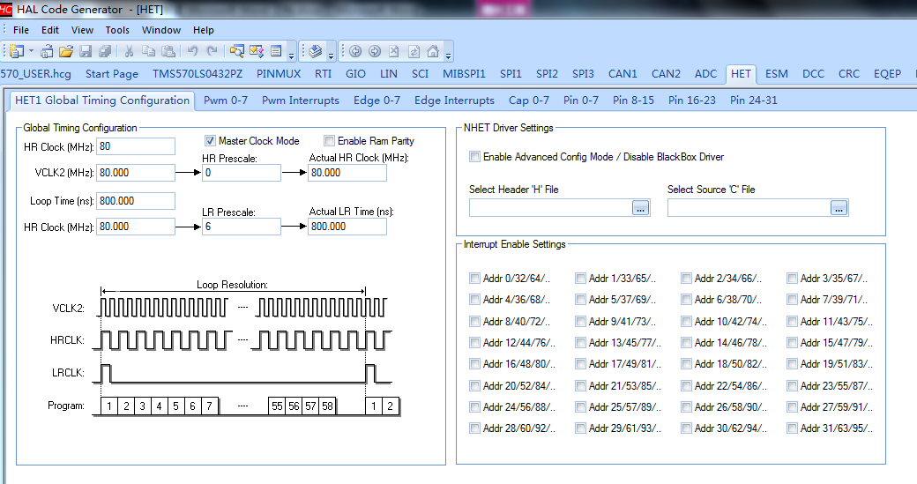Click the HR Prescale input field

242,173
